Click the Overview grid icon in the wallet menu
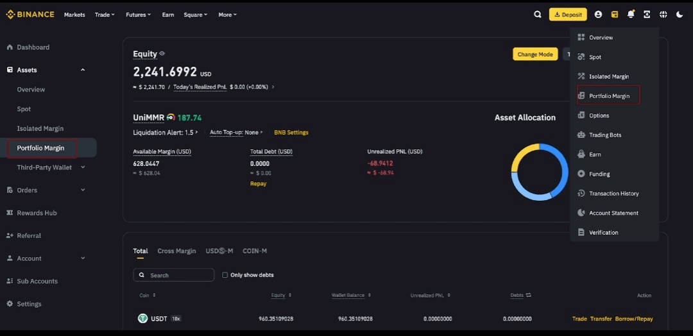Screen dimensions: 693x336 pos(581,38)
